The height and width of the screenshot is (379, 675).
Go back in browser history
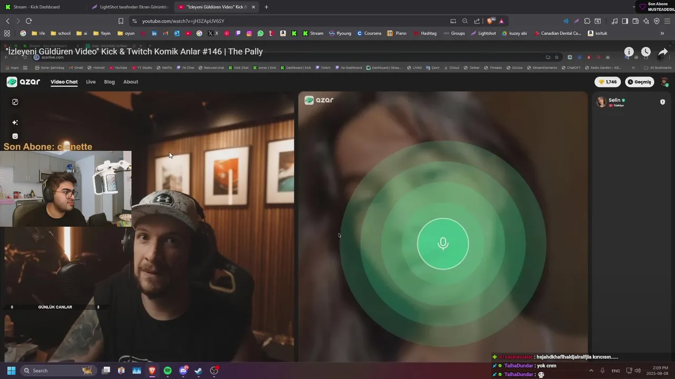tap(7, 21)
